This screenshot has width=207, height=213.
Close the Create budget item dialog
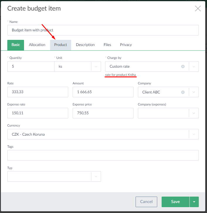198,8
